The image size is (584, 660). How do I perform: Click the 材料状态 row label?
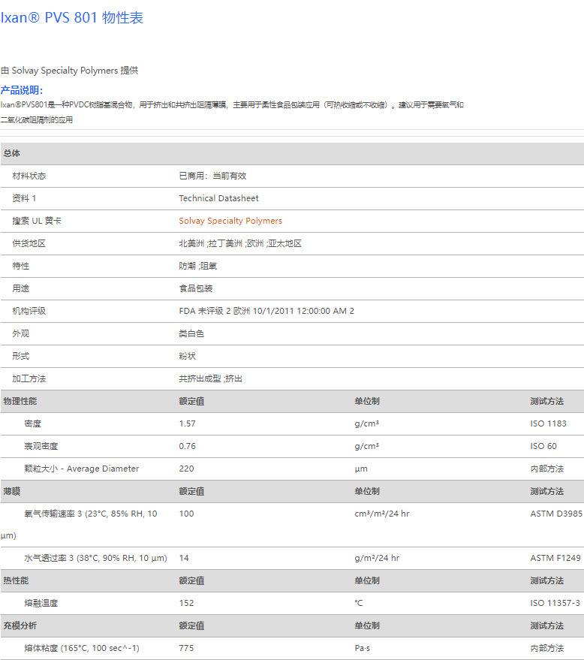coord(29,176)
